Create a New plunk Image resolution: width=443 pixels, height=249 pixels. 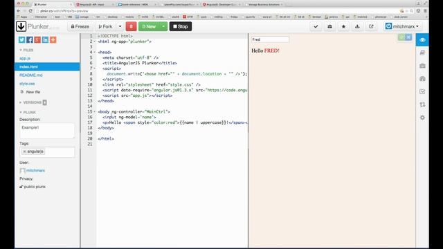pos(149,26)
